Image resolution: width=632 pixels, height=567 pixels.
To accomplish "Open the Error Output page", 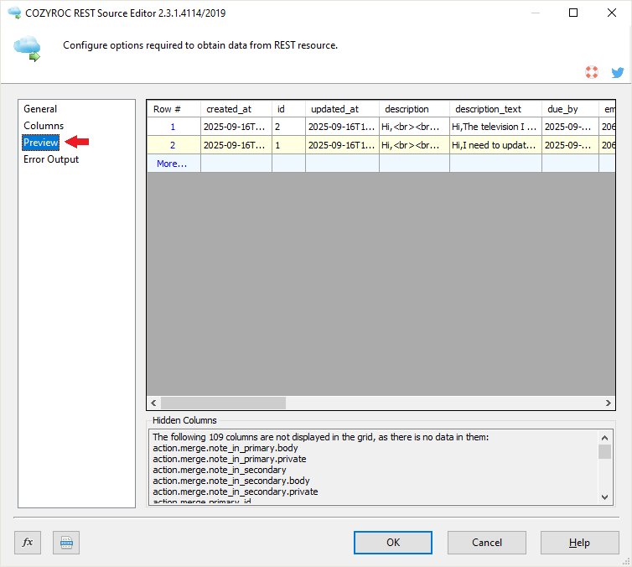I will pos(51,159).
